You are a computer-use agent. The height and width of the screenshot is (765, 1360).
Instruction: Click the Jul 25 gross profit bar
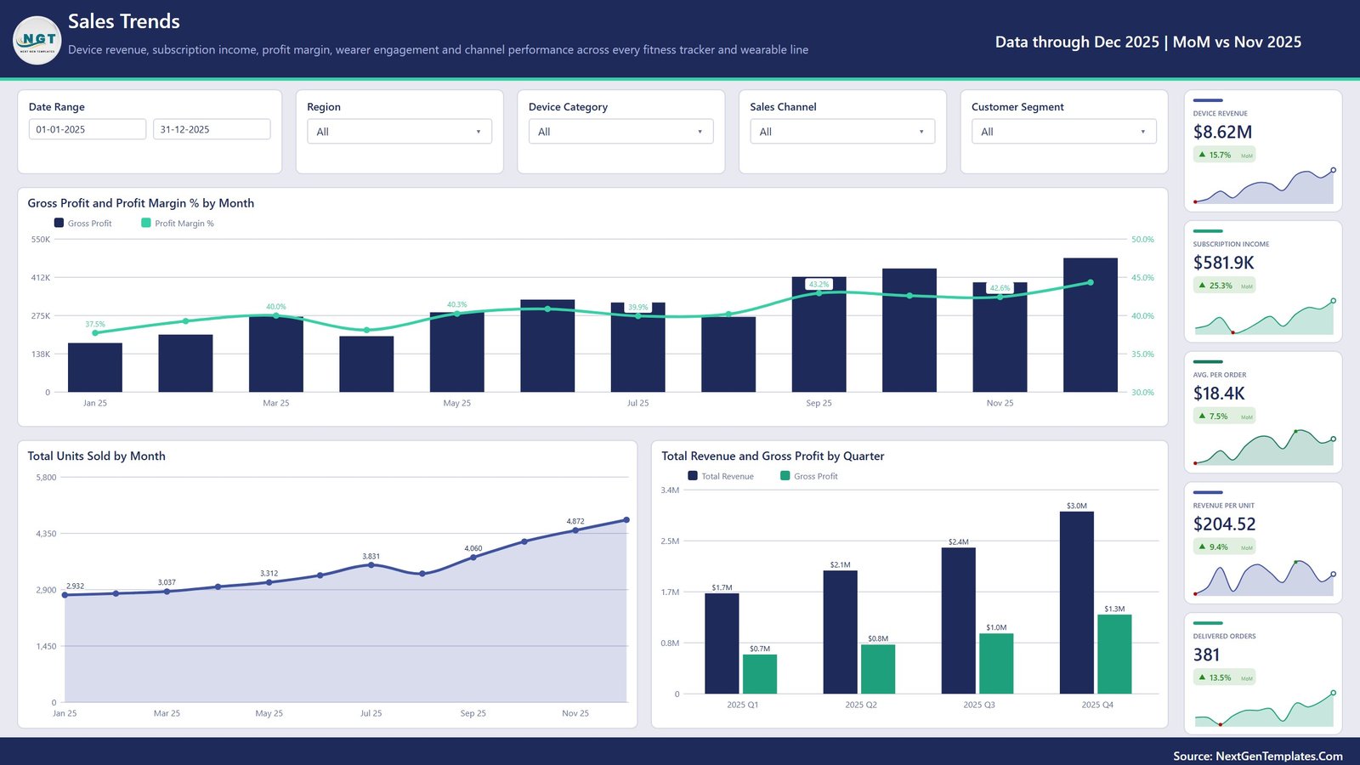638,347
